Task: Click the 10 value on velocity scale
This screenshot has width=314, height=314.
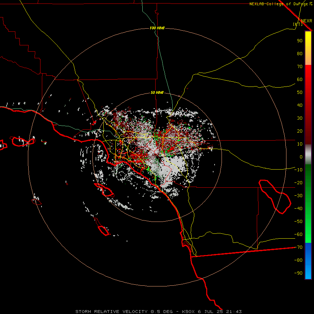Action: click(300, 144)
